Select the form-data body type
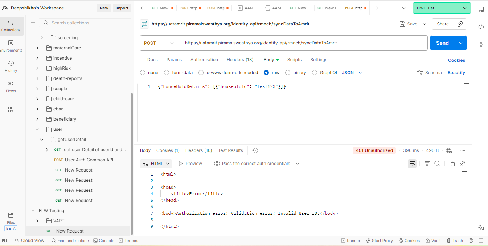The width and height of the screenshot is (488, 246). pos(167,73)
